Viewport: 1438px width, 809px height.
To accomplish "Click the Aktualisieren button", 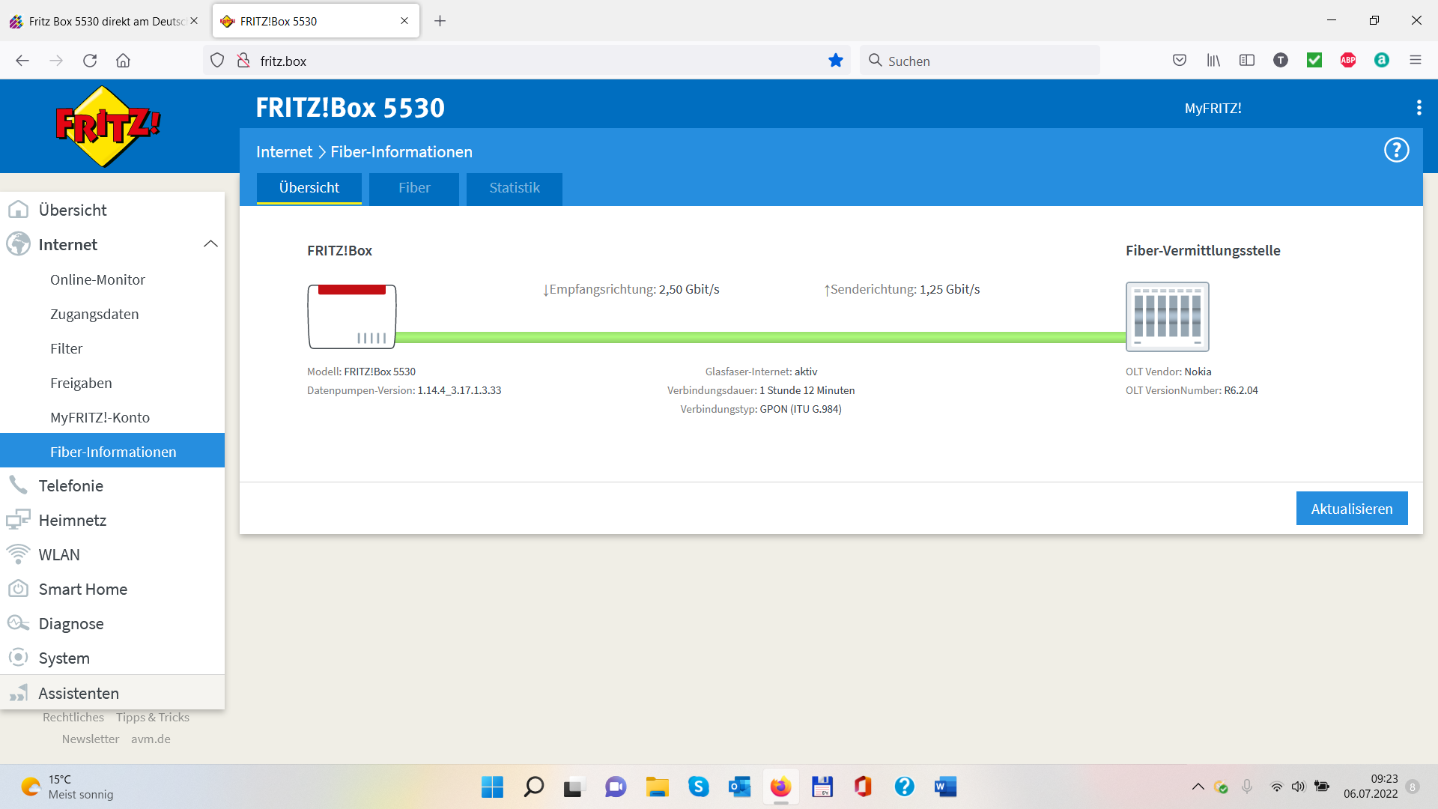I will tap(1352, 509).
